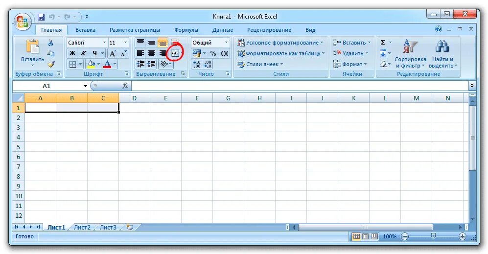Decrease indent in the alignment group
488x254 pixels.
140,64
